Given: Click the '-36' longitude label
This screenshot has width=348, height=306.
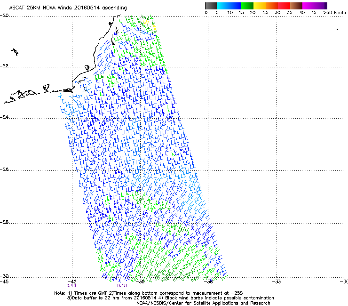Looking at the screenshot, I should point(208,282).
